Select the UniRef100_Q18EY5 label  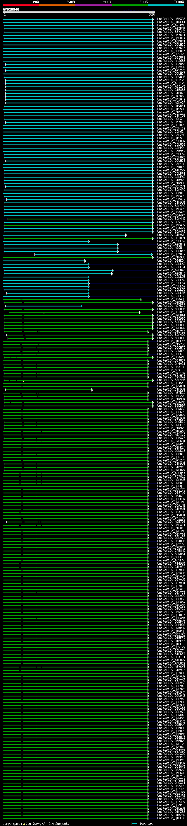click(171, 341)
